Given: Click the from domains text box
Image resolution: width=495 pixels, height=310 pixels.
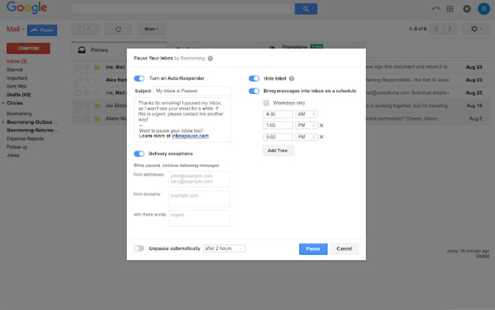Looking at the screenshot, I should pyautogui.click(x=200, y=198).
